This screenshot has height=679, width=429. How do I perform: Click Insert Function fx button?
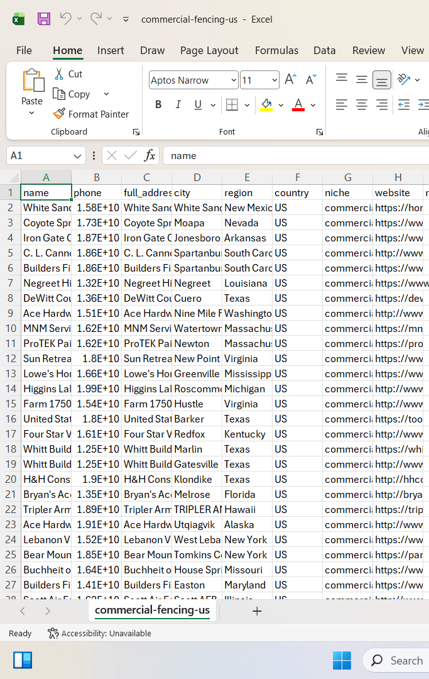149,155
